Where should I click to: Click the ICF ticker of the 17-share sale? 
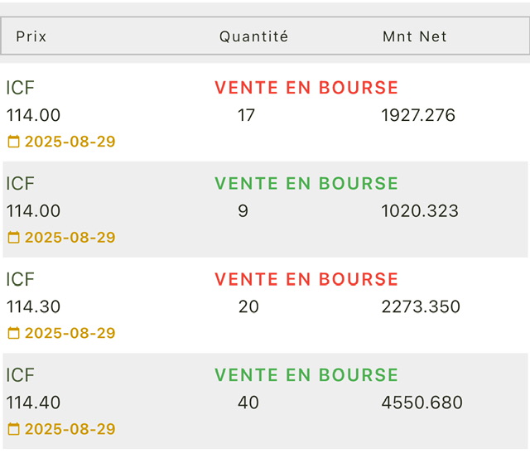pos(20,88)
